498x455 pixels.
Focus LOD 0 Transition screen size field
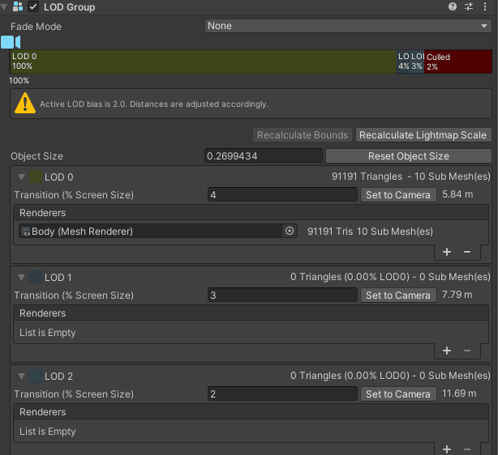282,194
